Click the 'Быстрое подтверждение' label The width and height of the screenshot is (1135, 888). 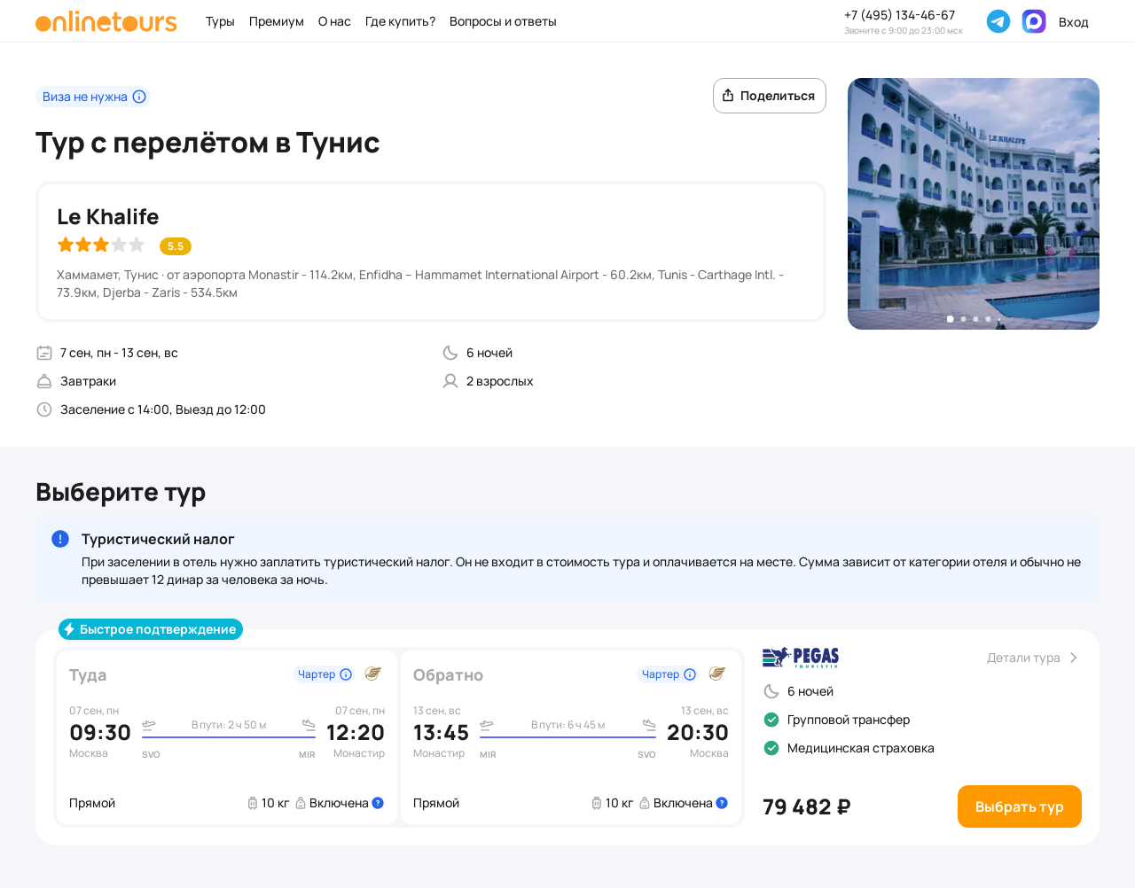pyautogui.click(x=158, y=629)
